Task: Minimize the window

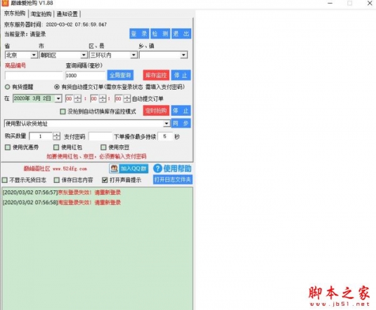Action: tap(330, 3)
